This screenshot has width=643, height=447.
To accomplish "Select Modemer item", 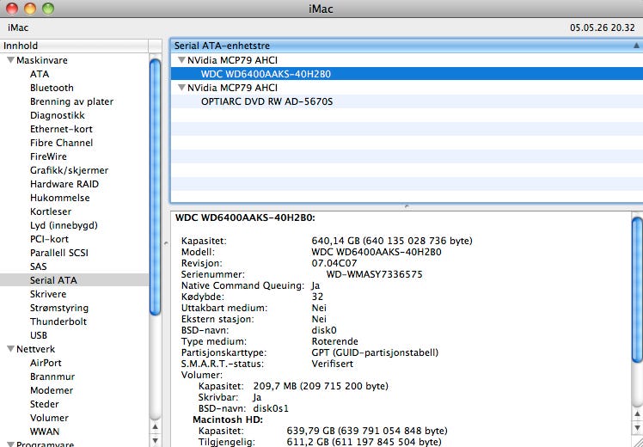I will pos(52,390).
